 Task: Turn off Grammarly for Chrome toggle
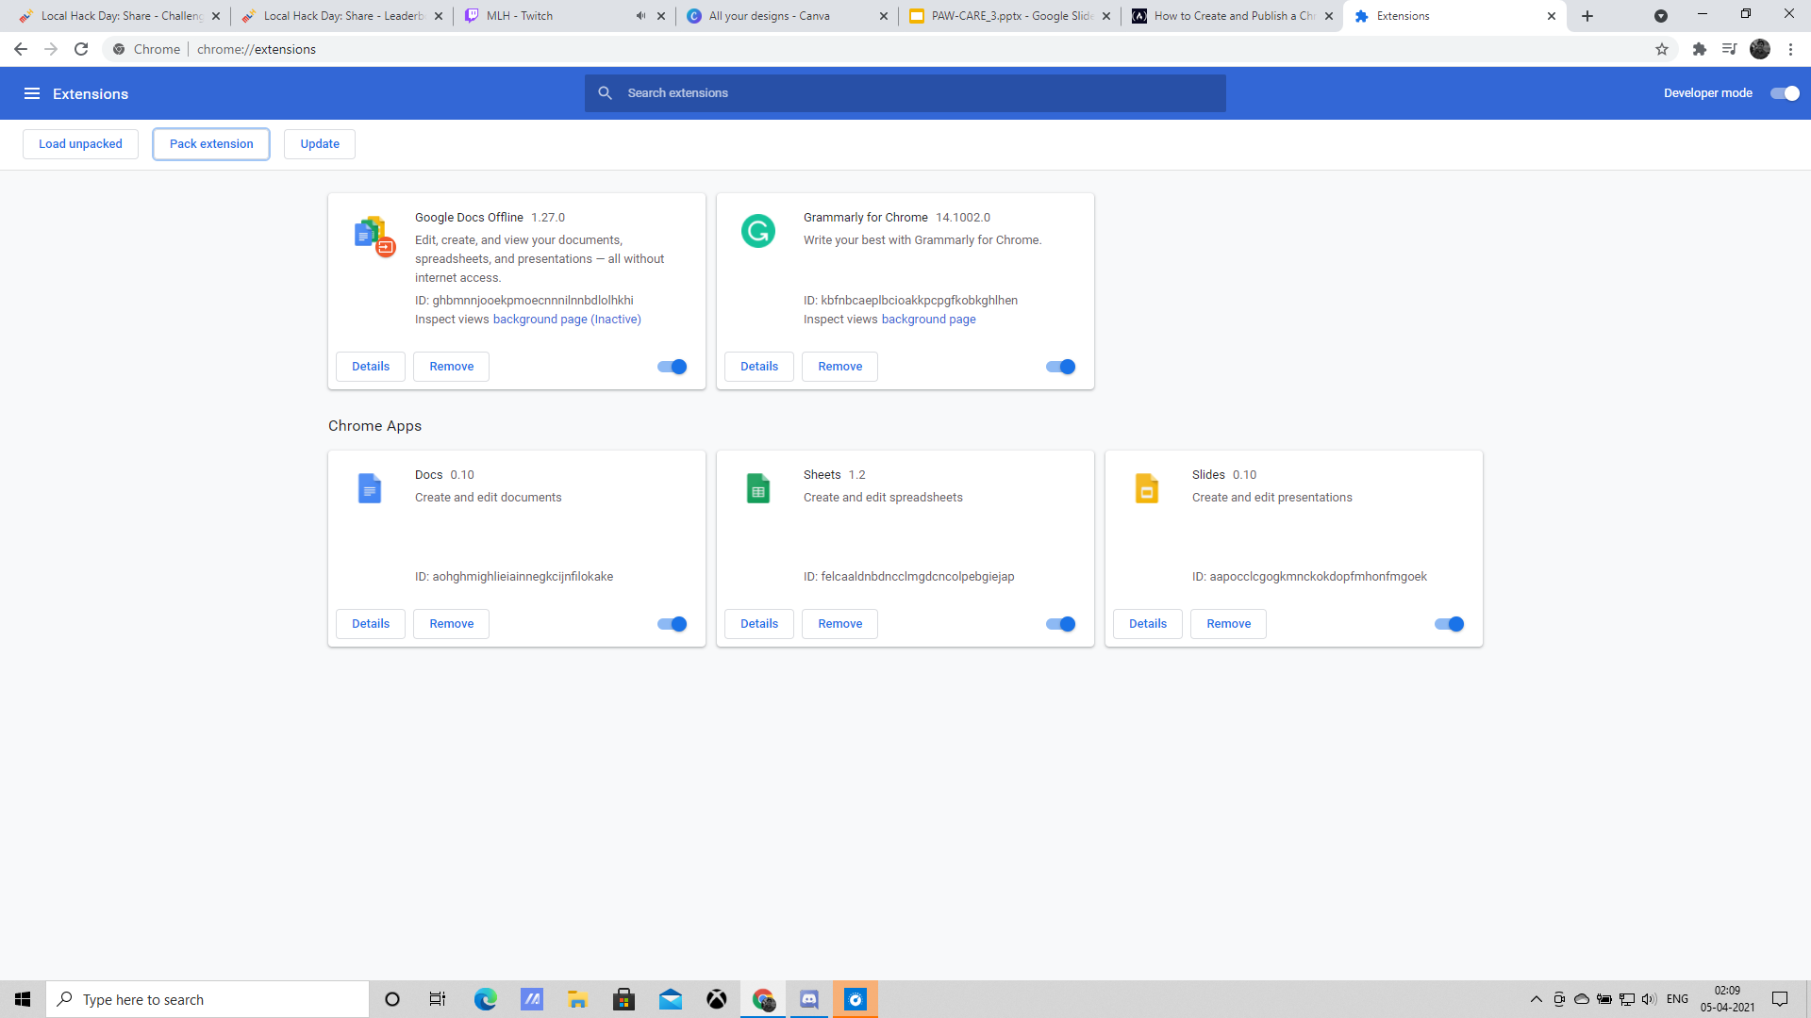[x=1060, y=367]
